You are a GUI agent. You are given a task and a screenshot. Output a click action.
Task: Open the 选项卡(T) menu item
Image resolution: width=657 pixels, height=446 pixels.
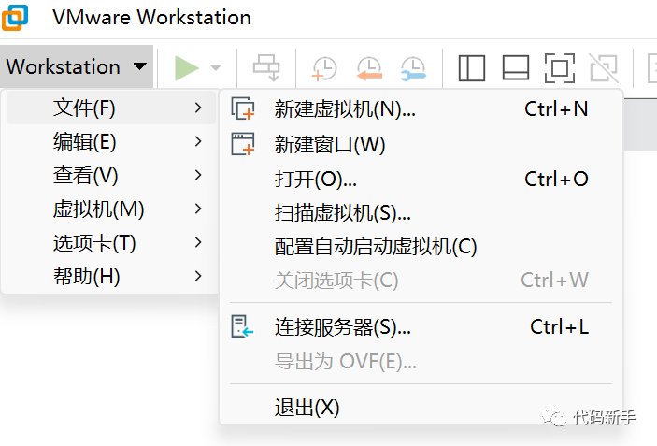(111, 242)
